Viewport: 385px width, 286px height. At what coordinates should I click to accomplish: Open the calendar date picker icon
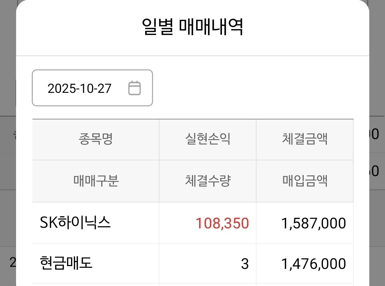click(x=135, y=88)
